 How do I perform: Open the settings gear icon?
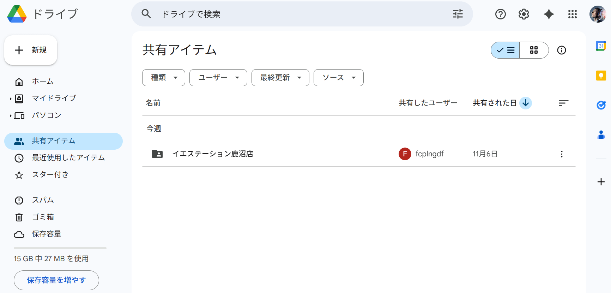coord(524,14)
